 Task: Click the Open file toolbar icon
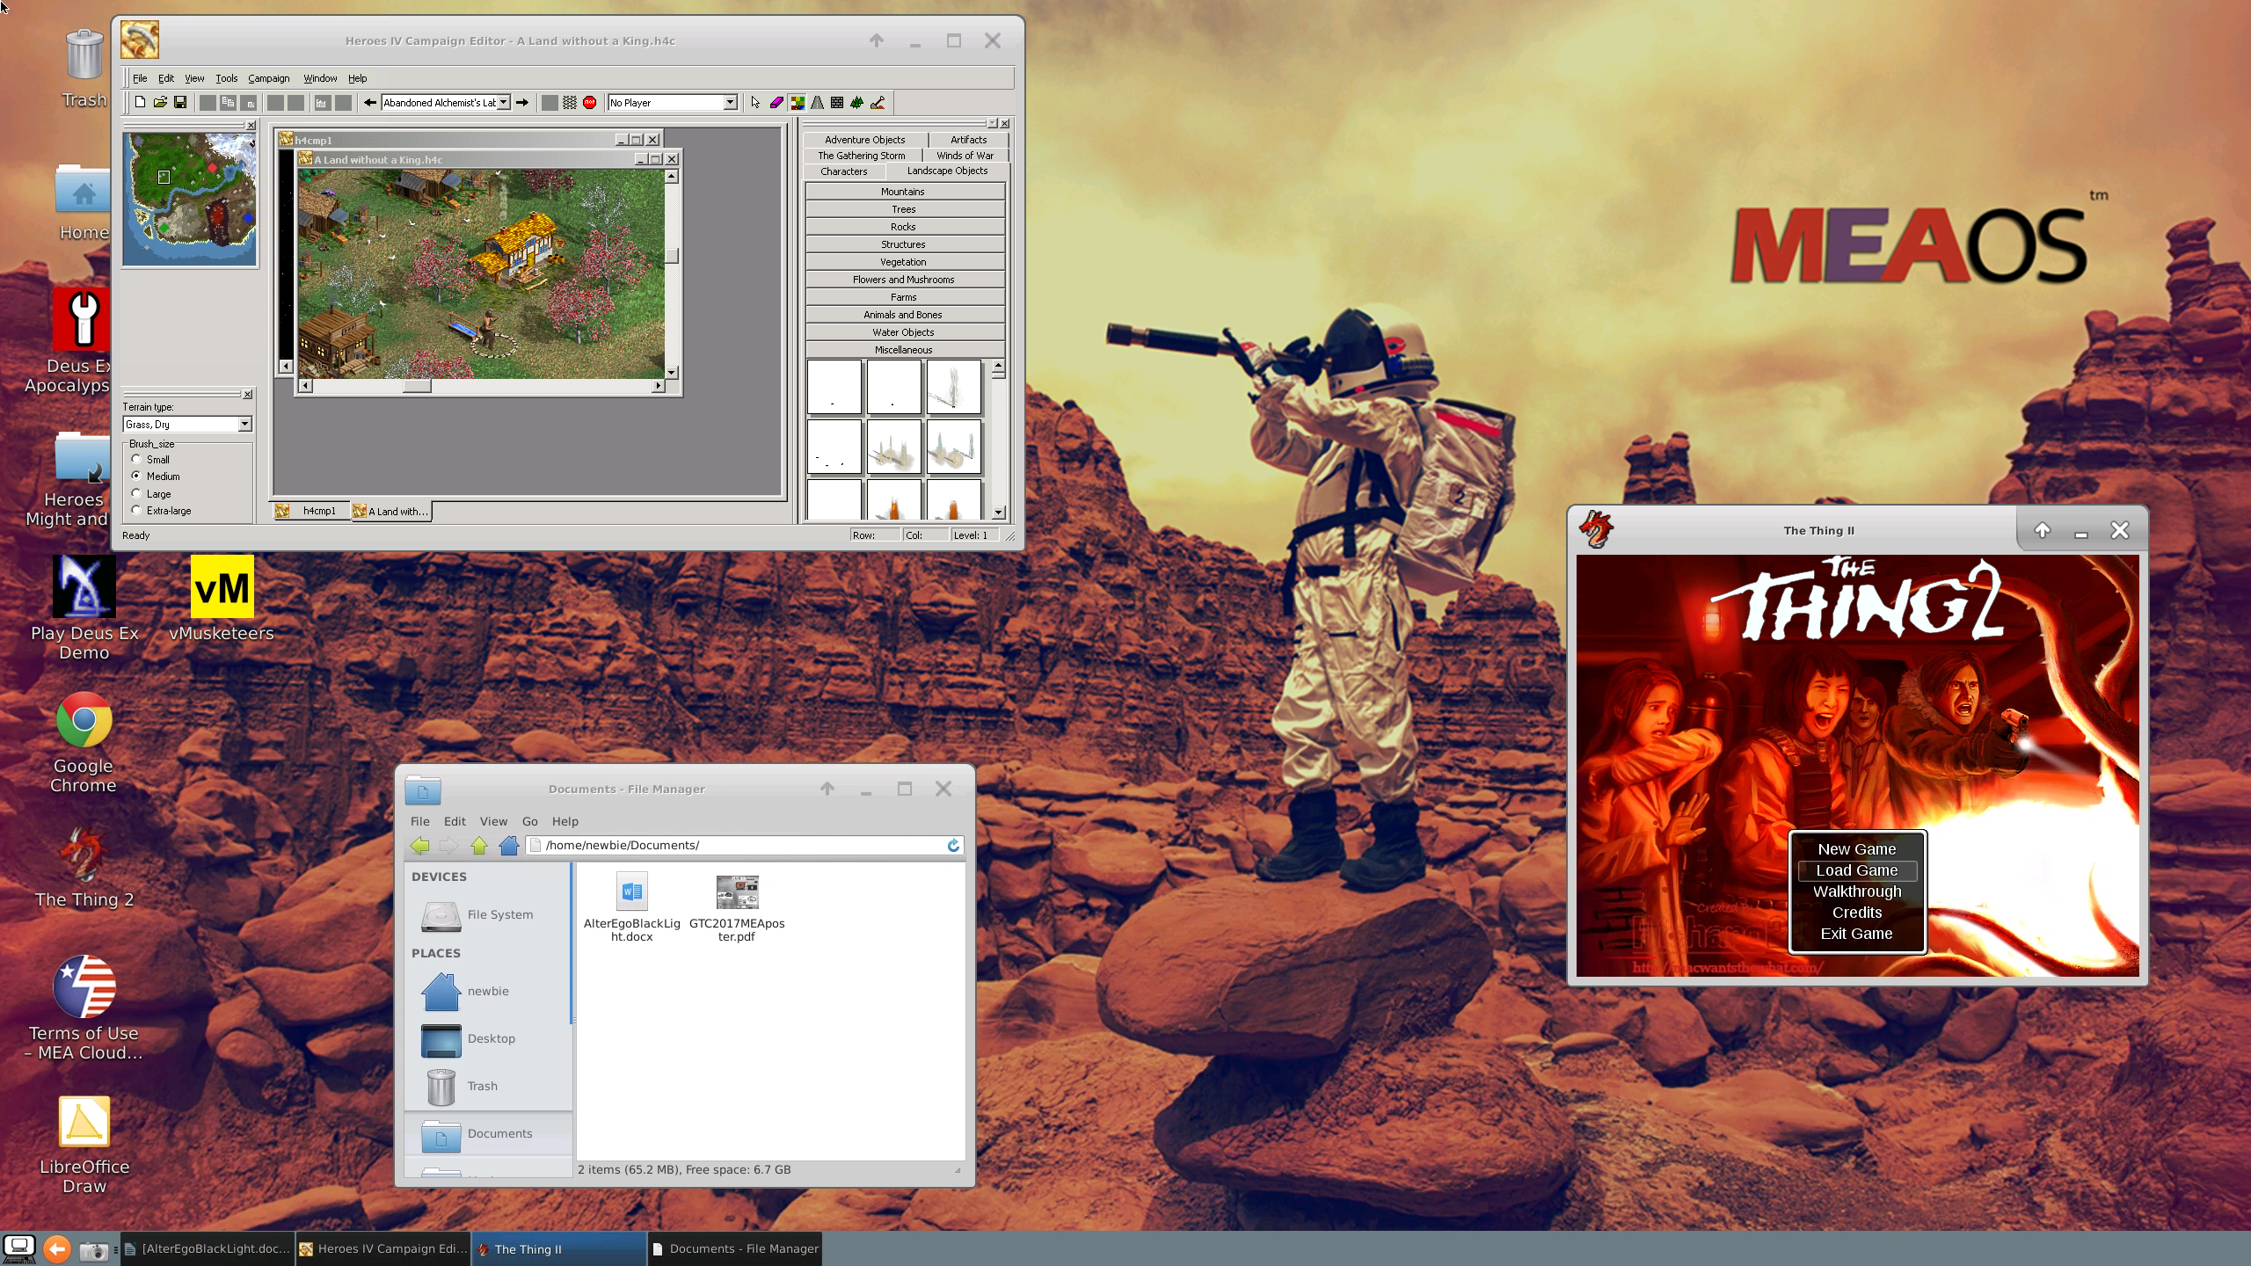click(x=160, y=103)
